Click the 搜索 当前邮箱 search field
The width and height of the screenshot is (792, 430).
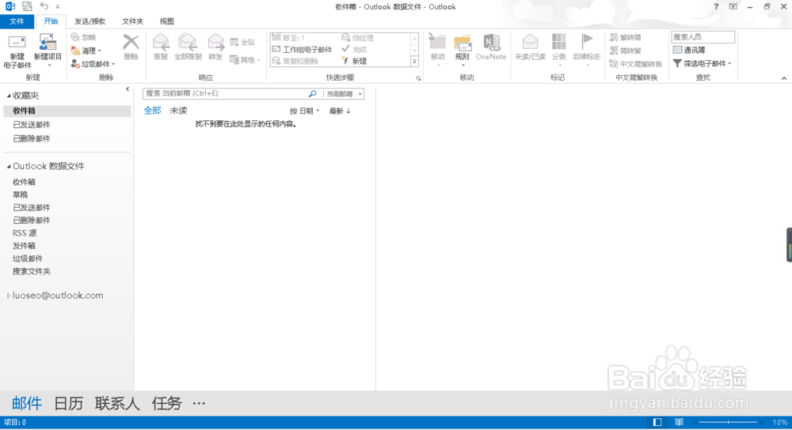(x=225, y=94)
